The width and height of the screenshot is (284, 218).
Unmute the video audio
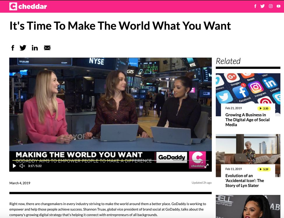pos(22,166)
